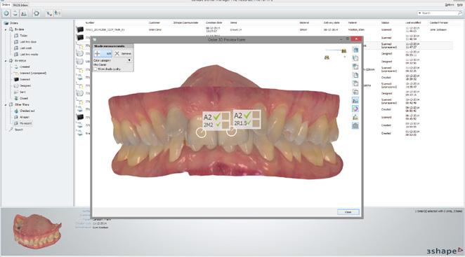Image resolution: width=465 pixels, height=257 pixels.
Task: Sort by the Patient column header
Action: tap(353, 23)
